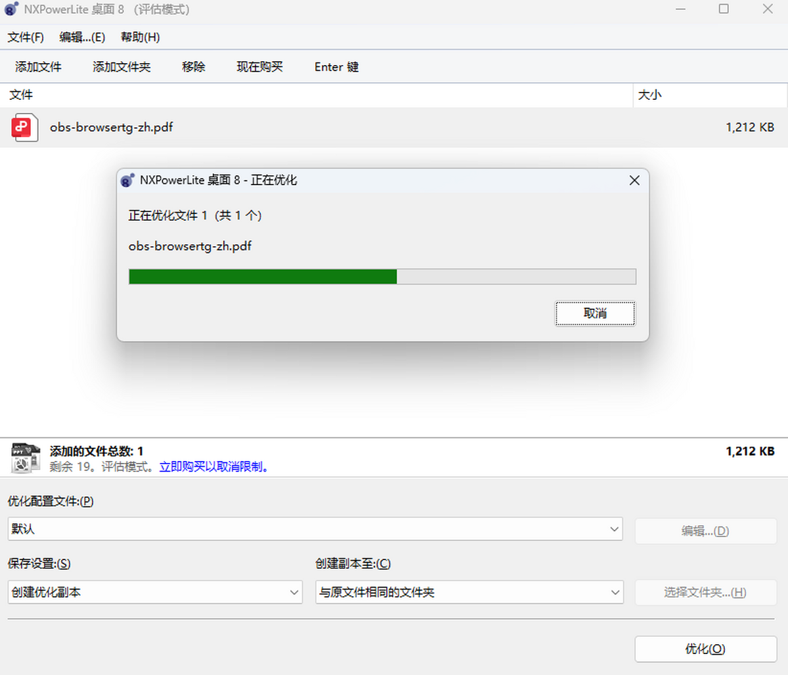The width and height of the screenshot is (788, 675).
Task: Open the 文件(F) menu
Action: point(26,37)
